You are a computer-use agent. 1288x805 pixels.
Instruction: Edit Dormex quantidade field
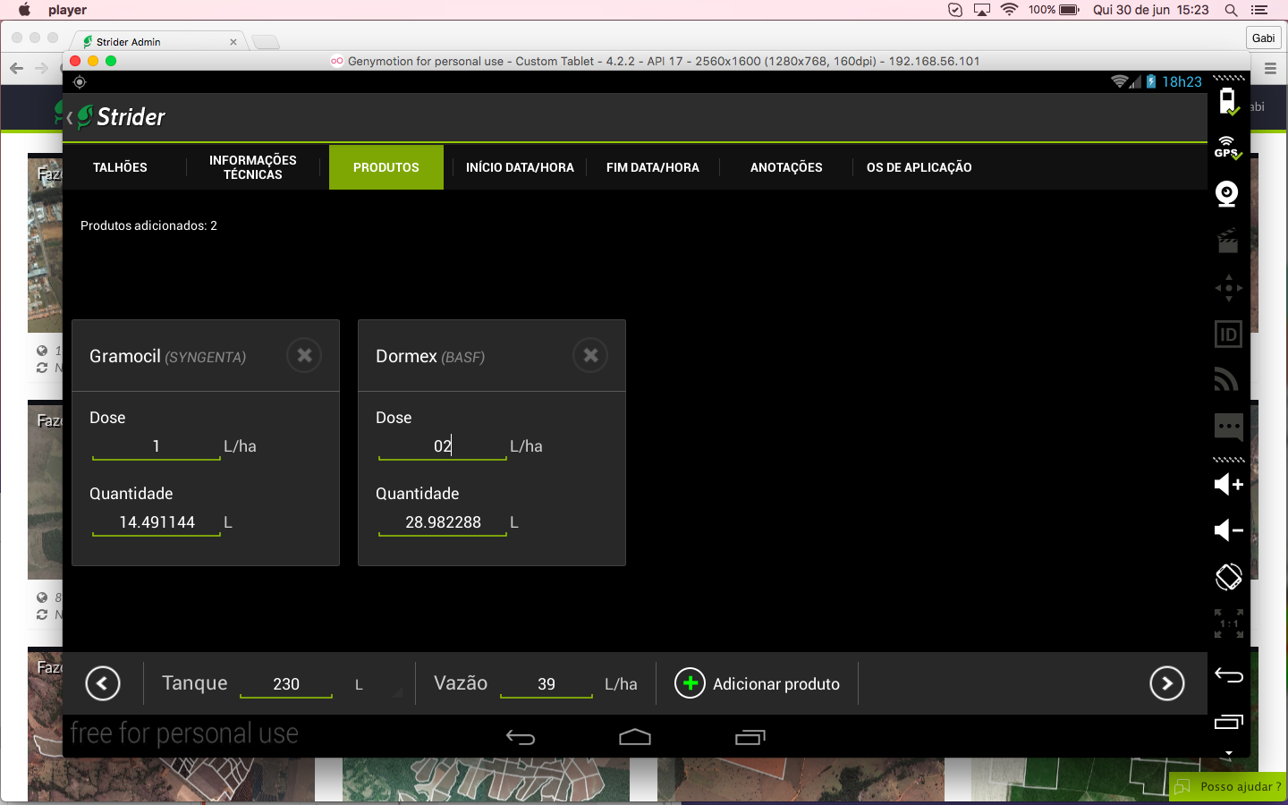[x=443, y=522]
